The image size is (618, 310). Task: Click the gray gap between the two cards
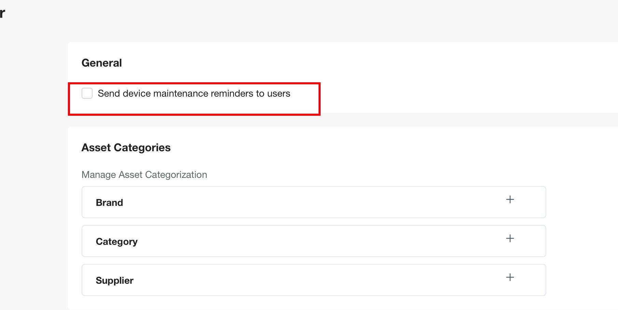pyautogui.click(x=444, y=120)
